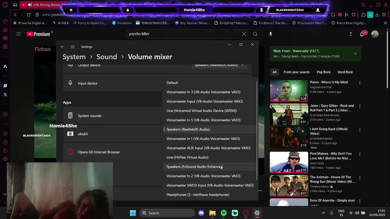Open options for Joker Gary Glitter video
This screenshot has height=219, width=390.
pos(360,106)
